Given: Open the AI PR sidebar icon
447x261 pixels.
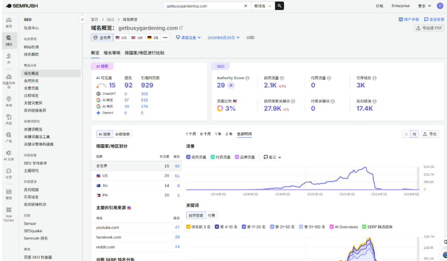Looking at the screenshot, I should tap(9, 155).
